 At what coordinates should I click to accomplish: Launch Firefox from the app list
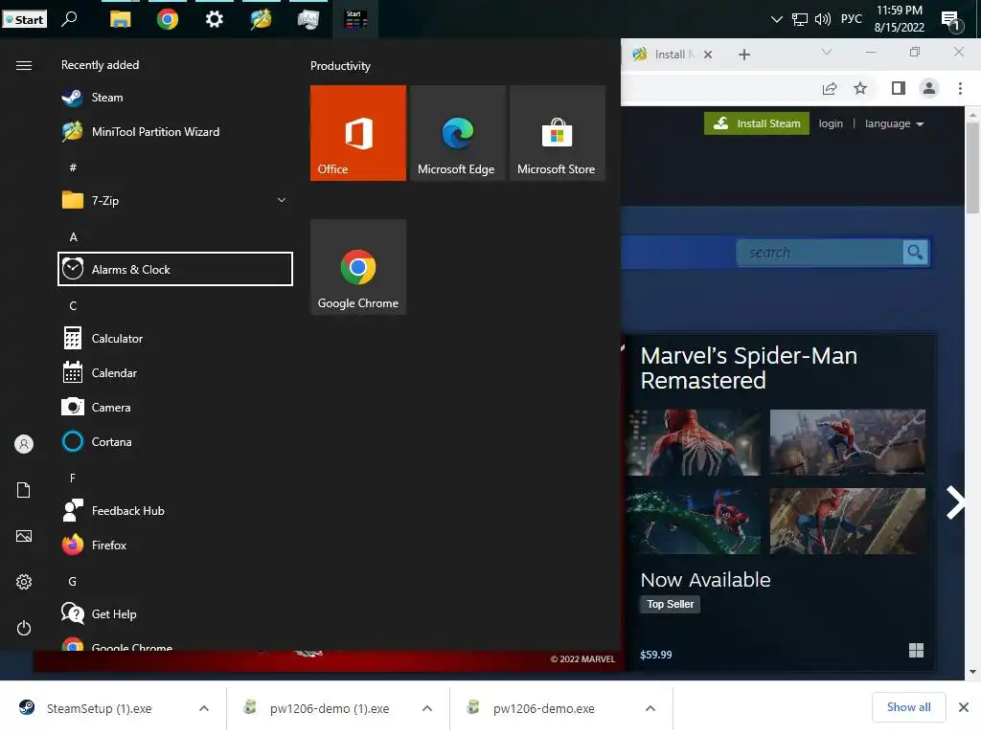point(175,545)
